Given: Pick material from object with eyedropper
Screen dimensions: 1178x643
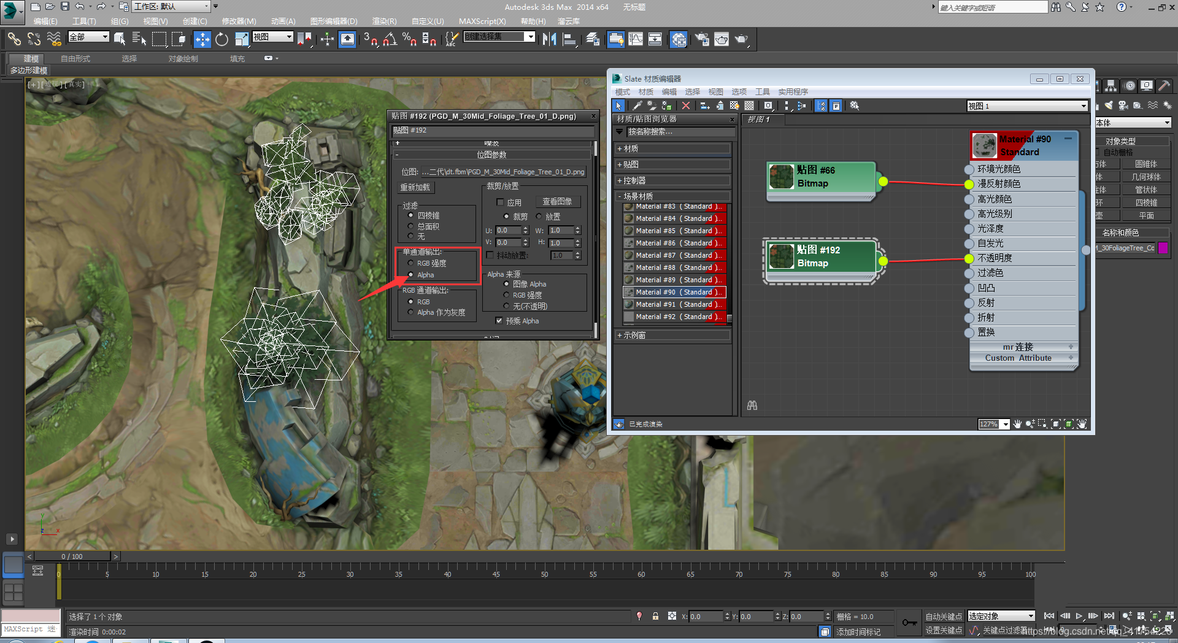Looking at the screenshot, I should 637,106.
